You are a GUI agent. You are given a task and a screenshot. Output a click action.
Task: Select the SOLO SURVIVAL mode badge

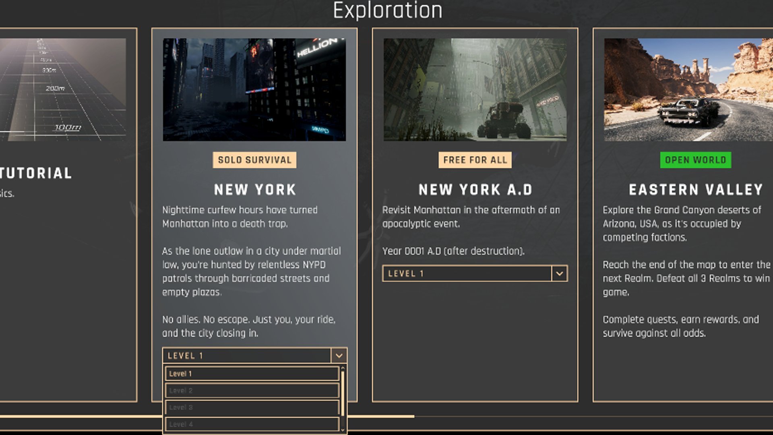click(x=254, y=160)
